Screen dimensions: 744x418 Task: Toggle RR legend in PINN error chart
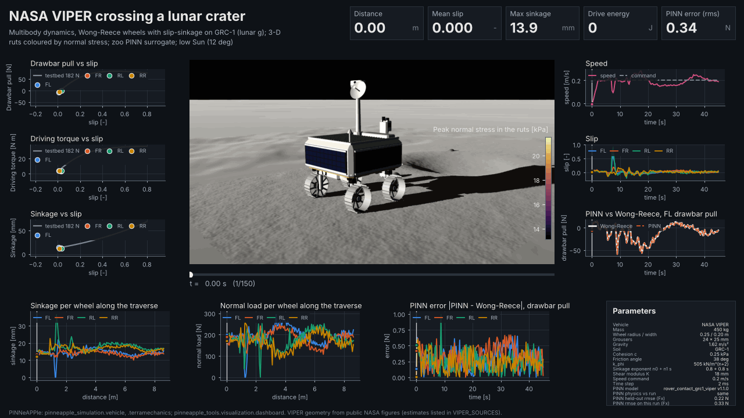(488, 318)
